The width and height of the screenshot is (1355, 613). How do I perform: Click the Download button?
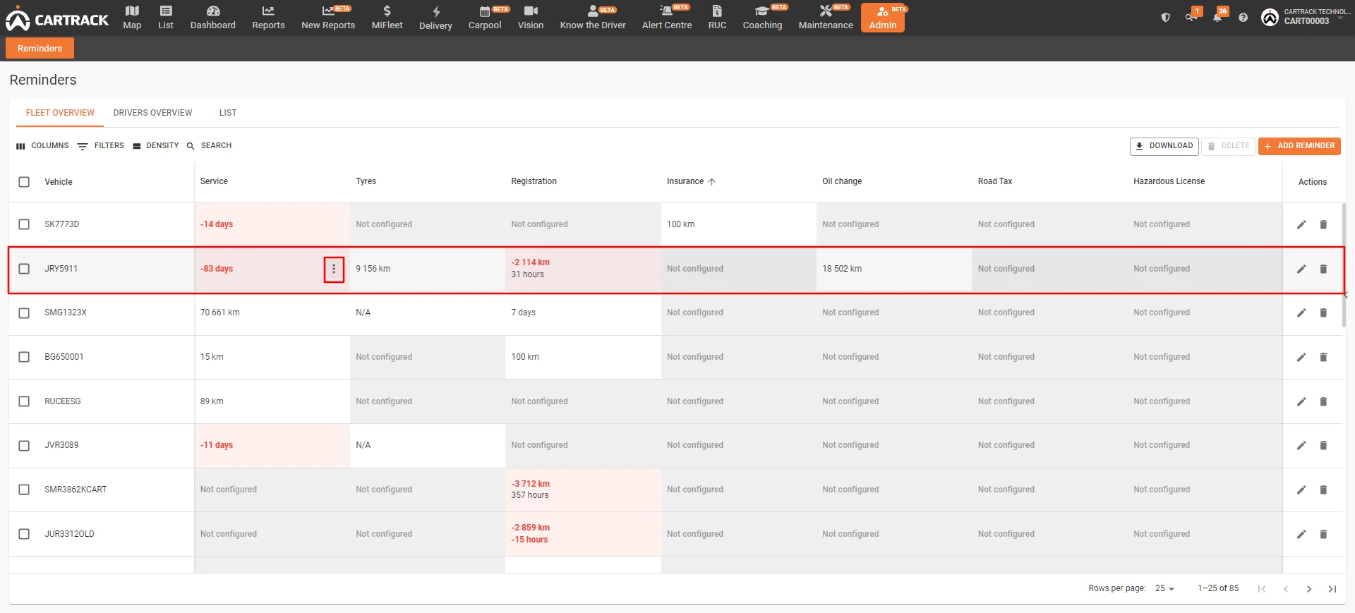[1164, 146]
